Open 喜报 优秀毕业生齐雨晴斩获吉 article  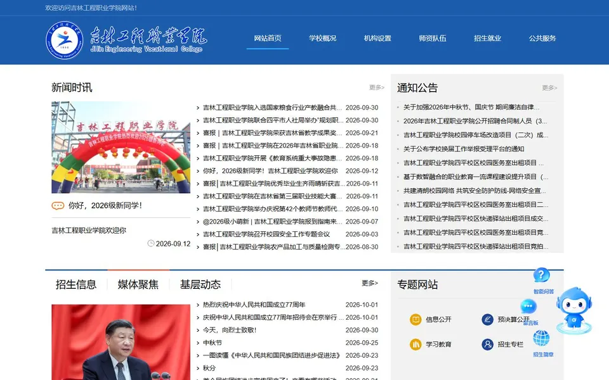[x=273, y=184]
